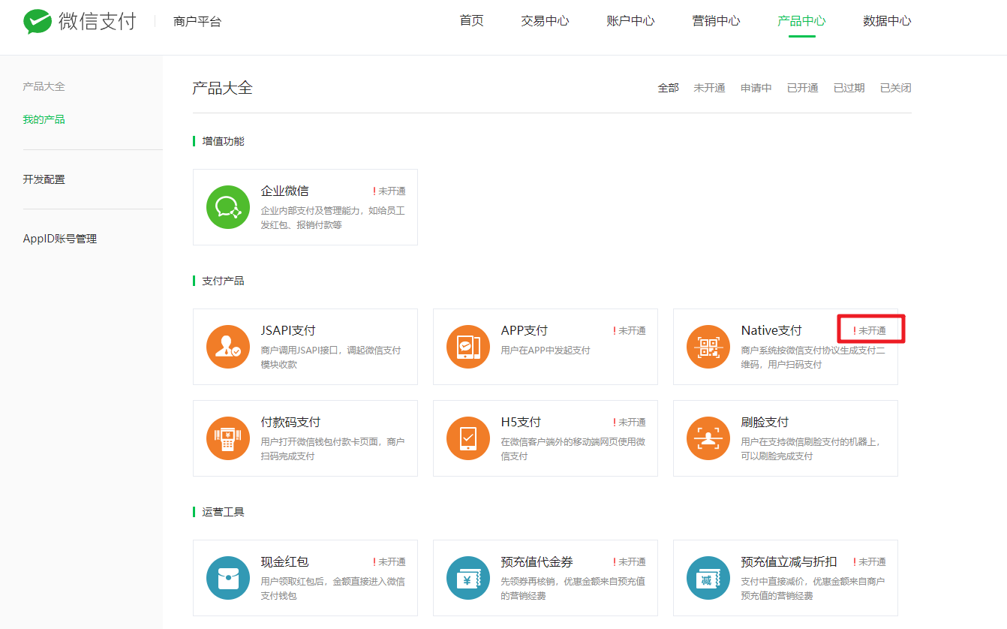Open the APP支付 product title

[x=525, y=330]
